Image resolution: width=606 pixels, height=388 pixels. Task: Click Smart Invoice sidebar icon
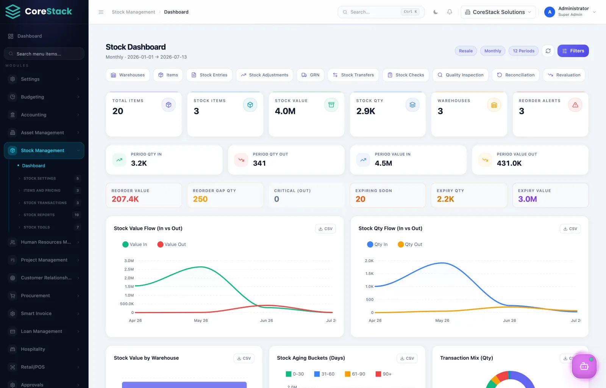[12, 314]
